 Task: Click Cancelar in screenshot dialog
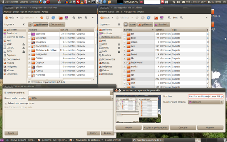tap(183, 127)
